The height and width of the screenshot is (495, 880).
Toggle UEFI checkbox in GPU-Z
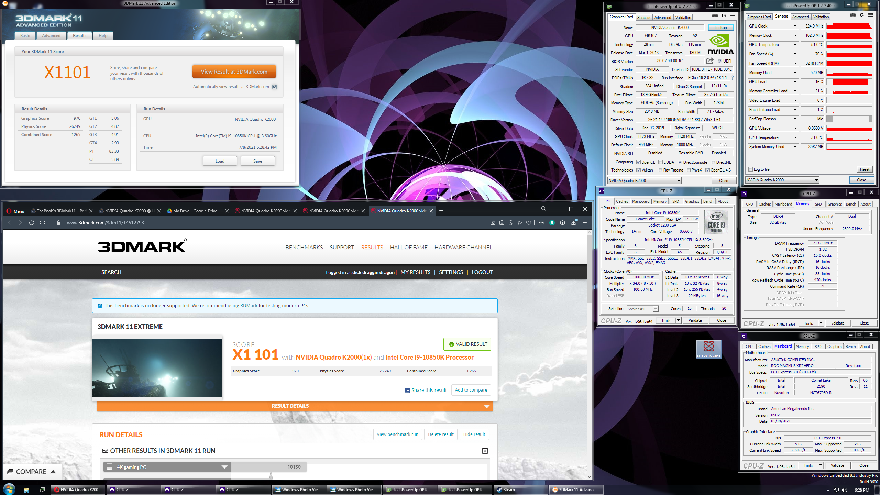[720, 61]
